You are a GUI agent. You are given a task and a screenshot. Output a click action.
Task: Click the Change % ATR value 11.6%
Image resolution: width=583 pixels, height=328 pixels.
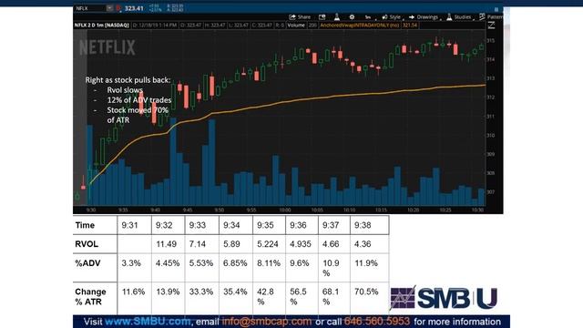tap(133, 292)
